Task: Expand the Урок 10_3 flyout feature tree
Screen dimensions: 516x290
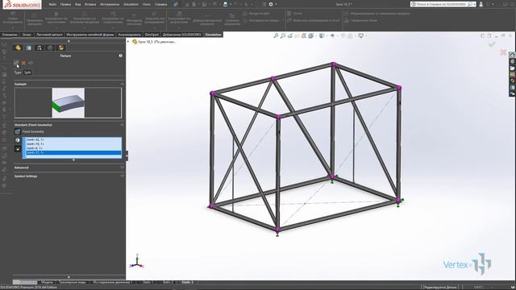Action: [128, 42]
